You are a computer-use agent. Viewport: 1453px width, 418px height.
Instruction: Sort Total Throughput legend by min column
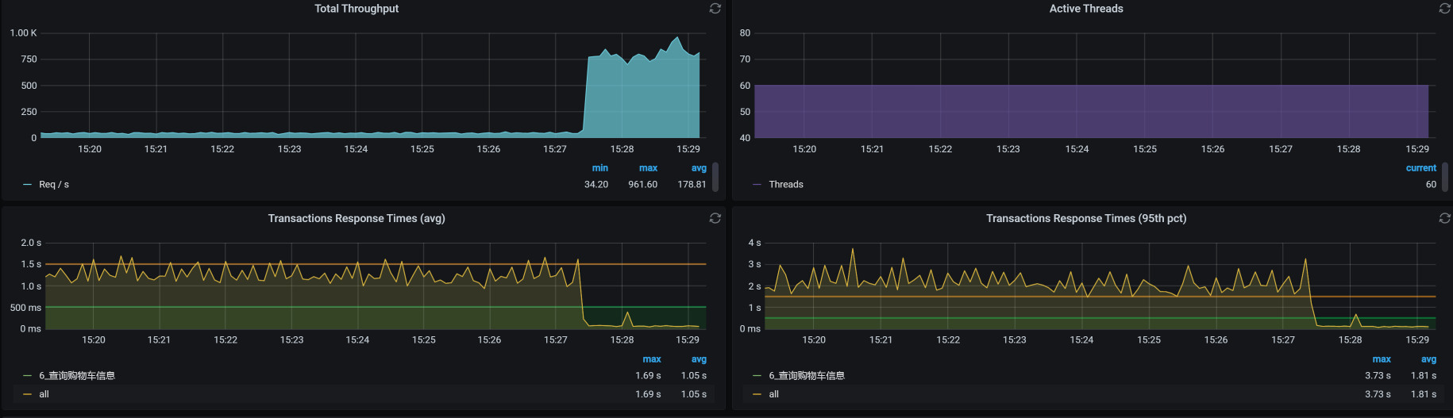coord(599,168)
